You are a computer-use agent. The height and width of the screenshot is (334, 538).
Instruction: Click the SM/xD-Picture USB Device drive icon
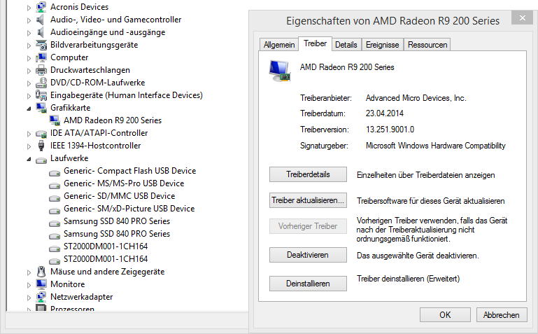point(55,211)
